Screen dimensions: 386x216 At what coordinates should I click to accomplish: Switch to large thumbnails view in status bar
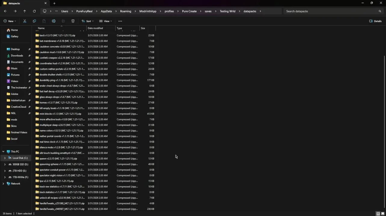(383, 214)
